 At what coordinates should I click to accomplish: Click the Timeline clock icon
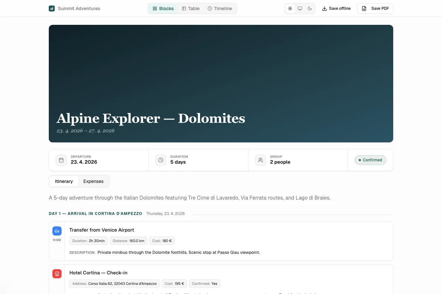point(210,8)
